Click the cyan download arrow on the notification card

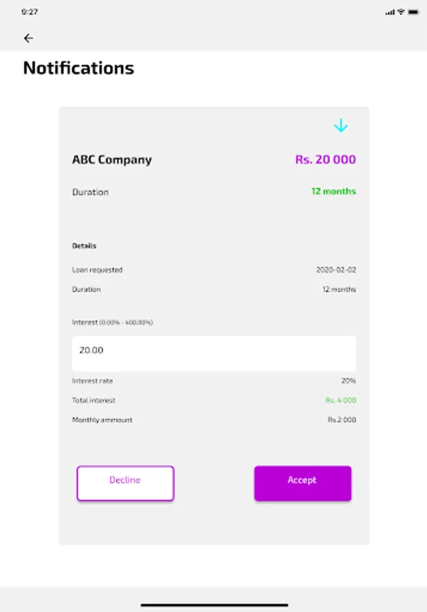click(342, 125)
